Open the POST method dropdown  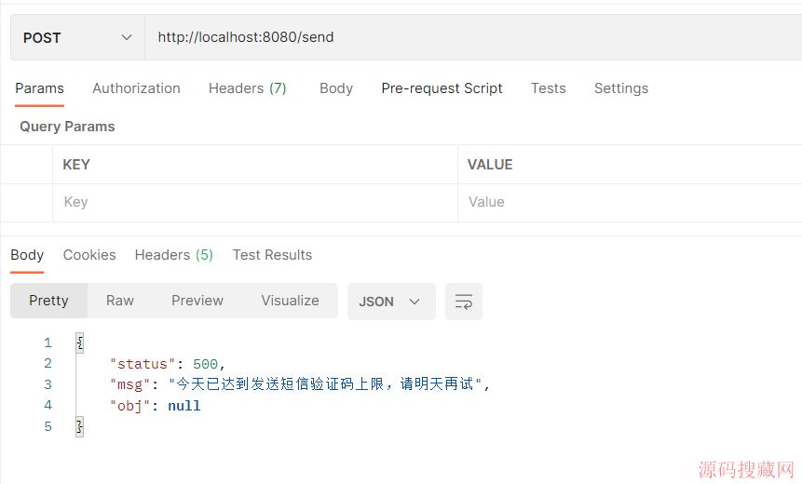coord(77,37)
